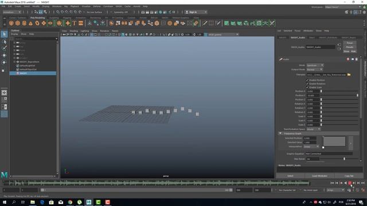Click the Paint Select brush tool in toolbox
Viewport: 367px width, 206px height.
point(4,48)
